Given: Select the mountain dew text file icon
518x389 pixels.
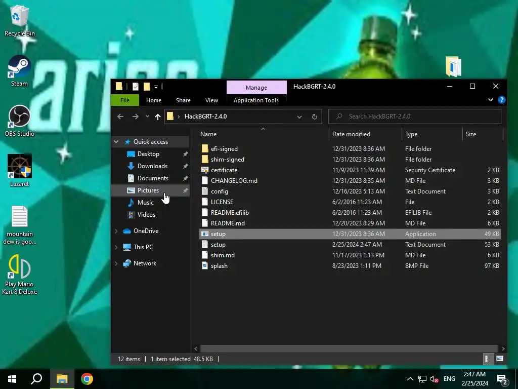Looking at the screenshot, I should [x=19, y=225].
